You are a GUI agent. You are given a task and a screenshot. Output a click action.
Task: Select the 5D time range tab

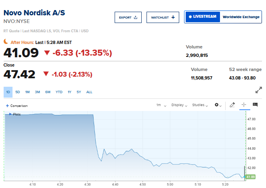[18, 92]
